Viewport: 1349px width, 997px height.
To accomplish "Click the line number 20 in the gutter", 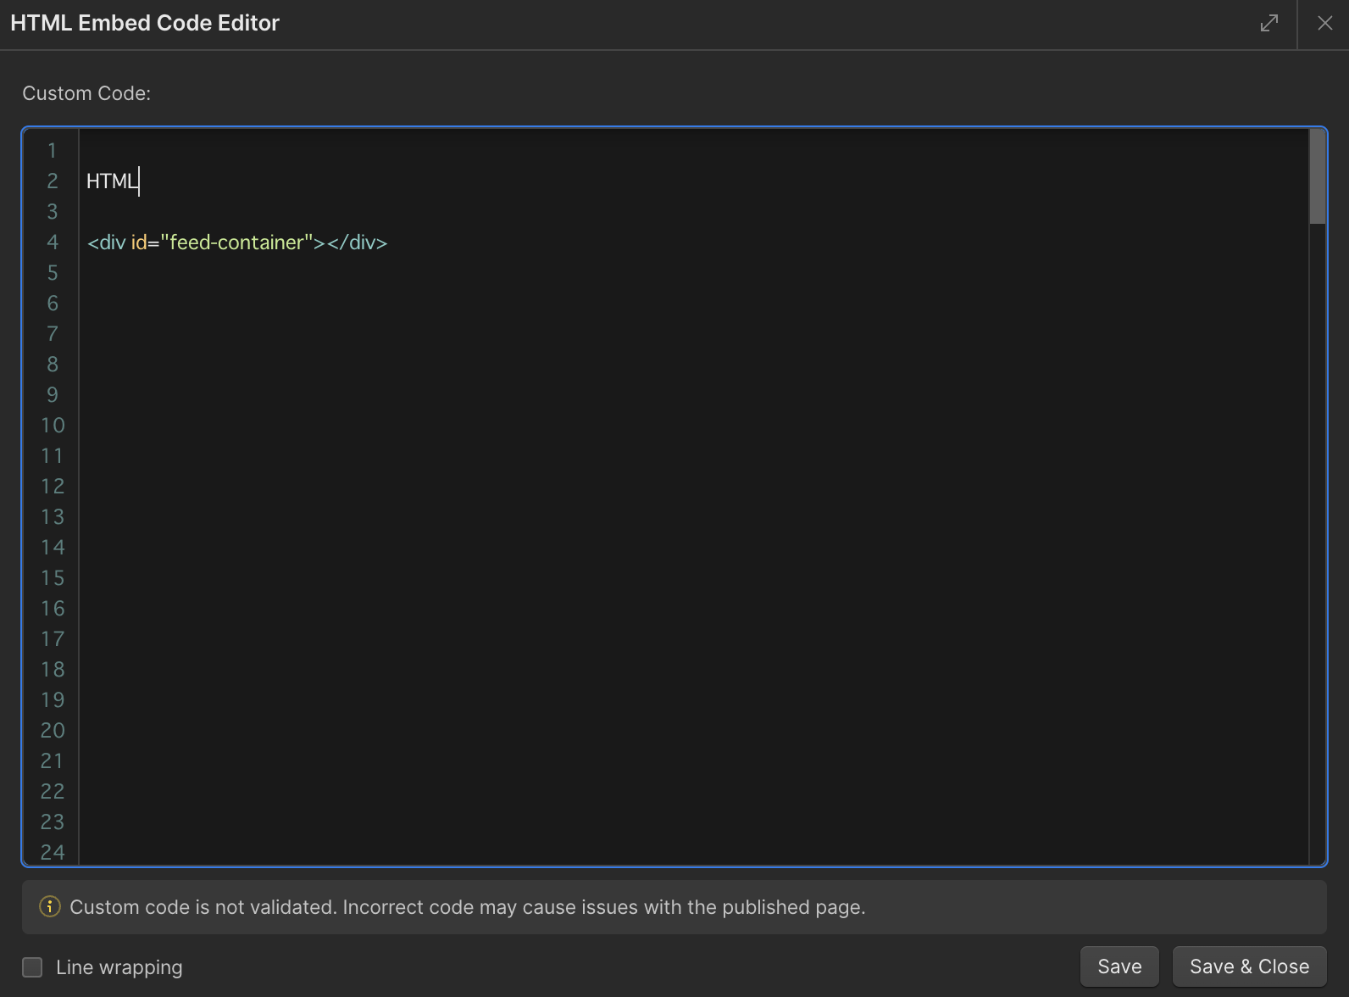I will point(53,730).
